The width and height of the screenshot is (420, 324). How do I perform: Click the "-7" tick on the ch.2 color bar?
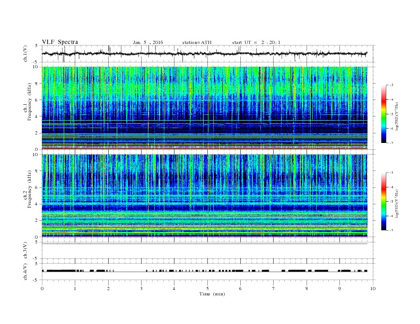[x=391, y=230]
